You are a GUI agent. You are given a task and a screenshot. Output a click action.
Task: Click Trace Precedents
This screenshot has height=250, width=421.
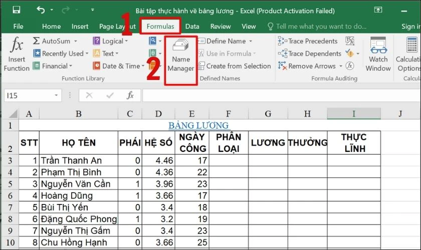[308, 41]
